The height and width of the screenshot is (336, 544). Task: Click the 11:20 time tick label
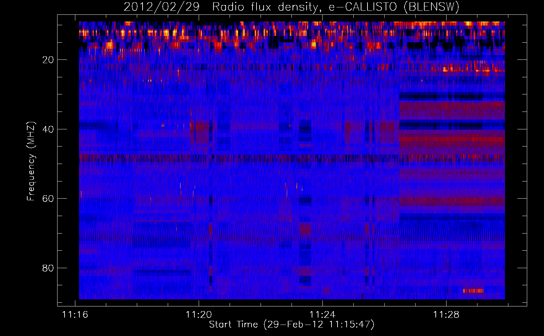click(199, 314)
